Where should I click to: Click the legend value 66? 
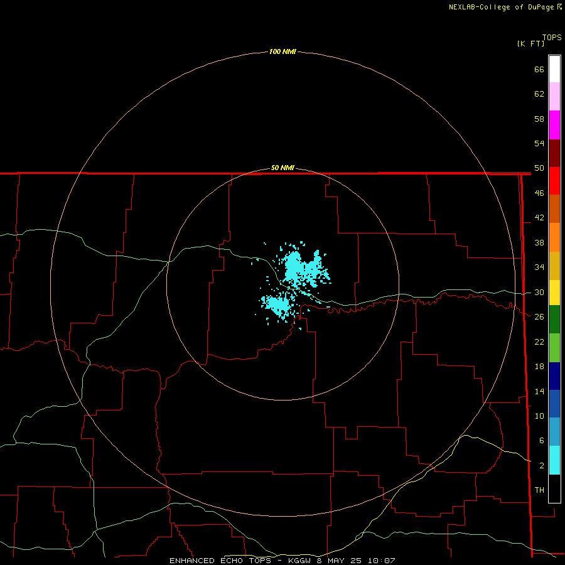pos(539,69)
